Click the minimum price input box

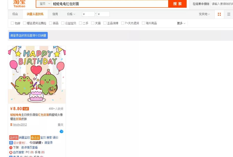pyautogui.click(x=88, y=14)
